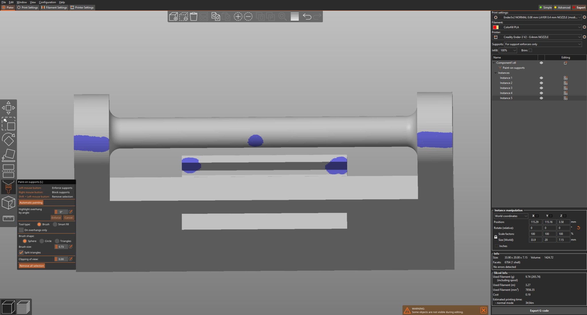Enable the Brim checkbox
This screenshot has width=587, height=315.
click(530, 50)
